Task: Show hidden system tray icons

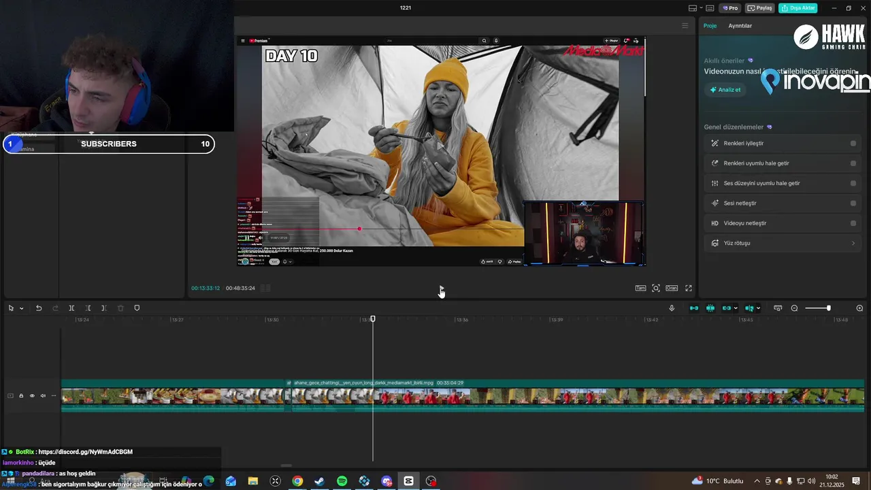Action: (x=757, y=481)
